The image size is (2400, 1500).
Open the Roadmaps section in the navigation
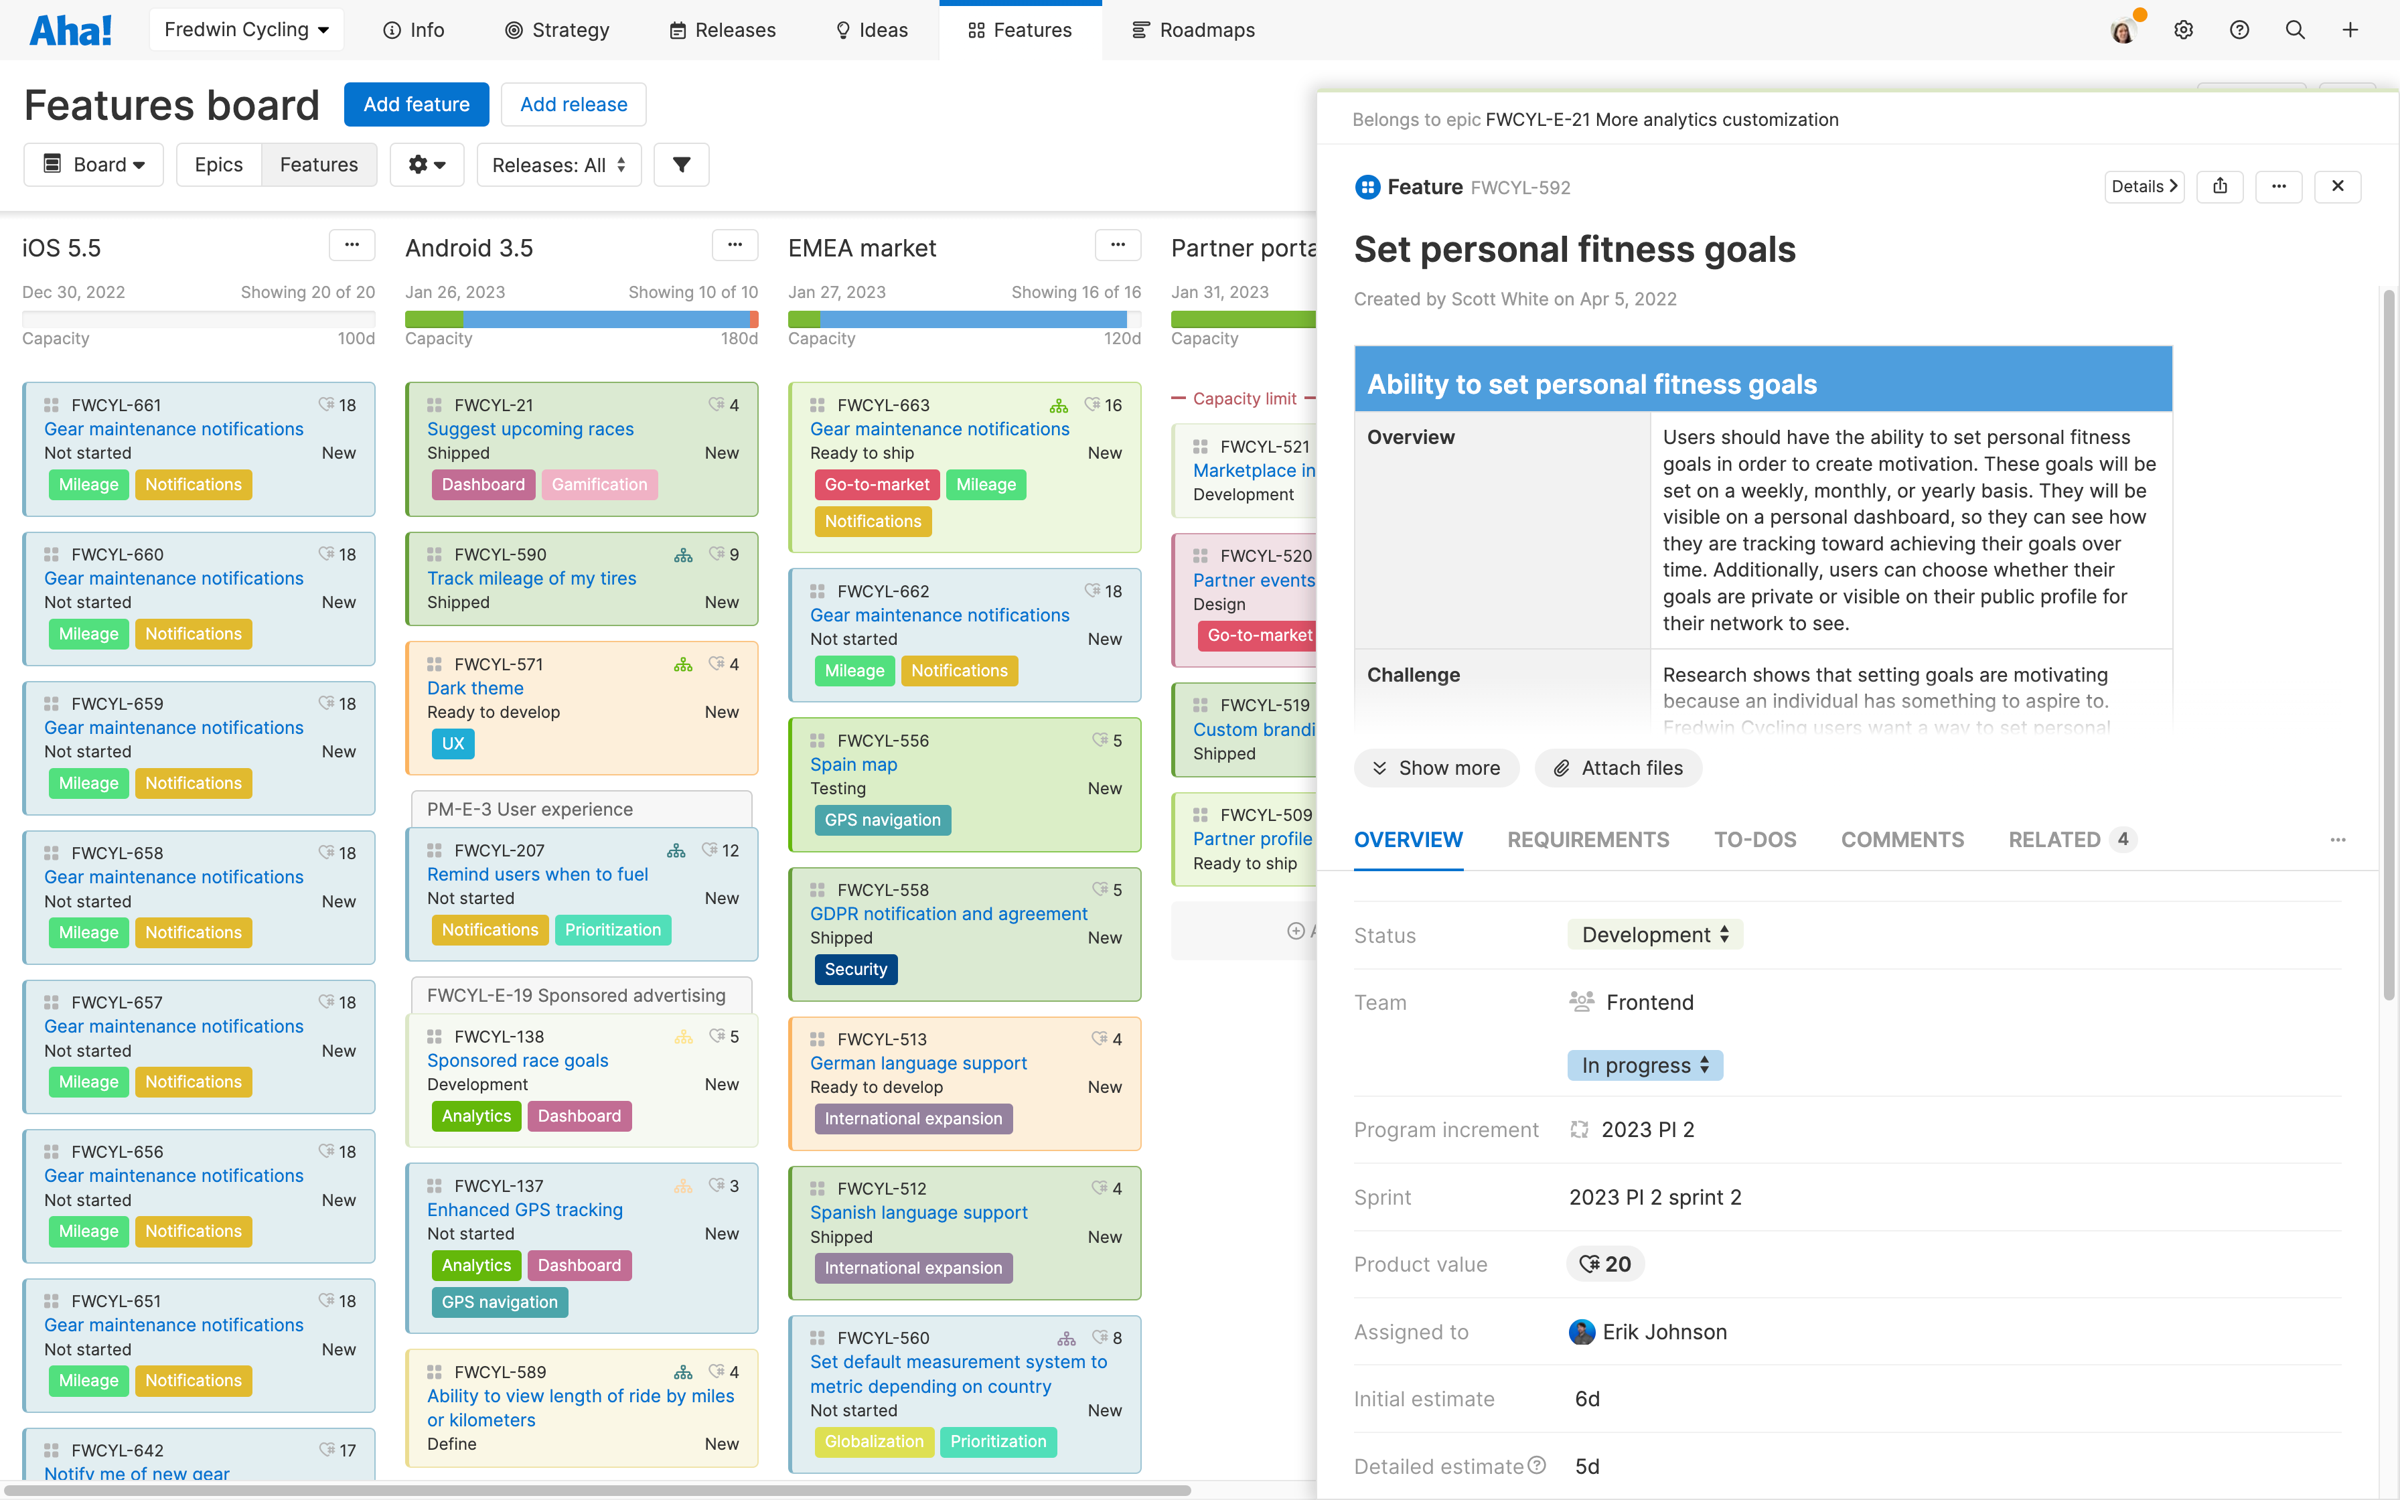pos(1193,29)
